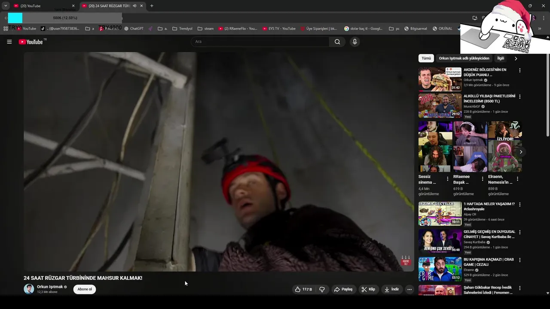Open the '(2) RRaeneFlix' bookmark

click(x=238, y=29)
